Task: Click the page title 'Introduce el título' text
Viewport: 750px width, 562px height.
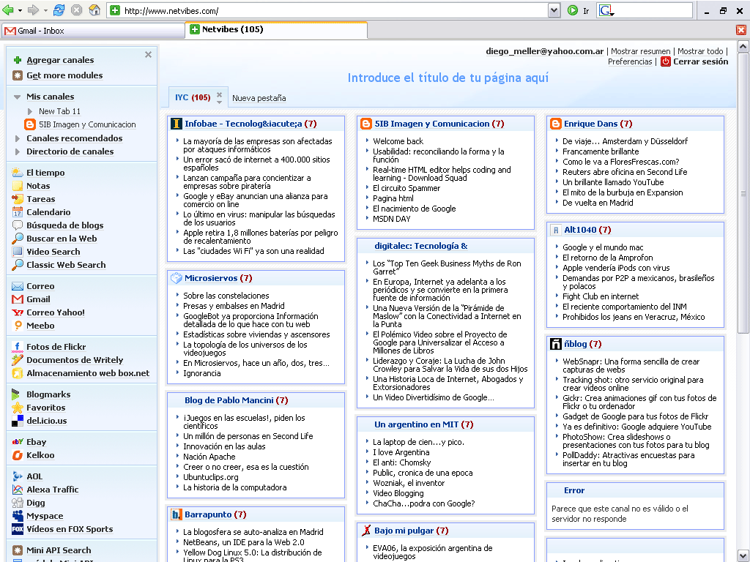Action: click(x=448, y=78)
